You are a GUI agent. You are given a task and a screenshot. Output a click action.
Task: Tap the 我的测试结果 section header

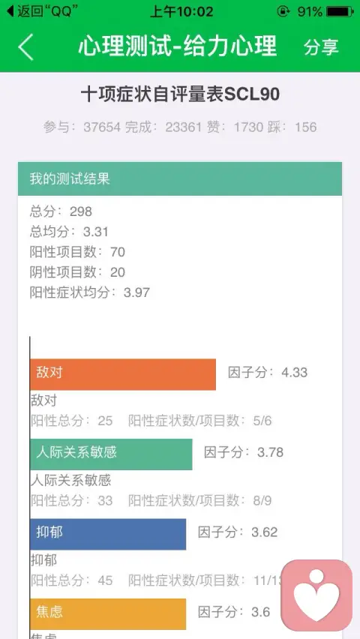(x=180, y=178)
